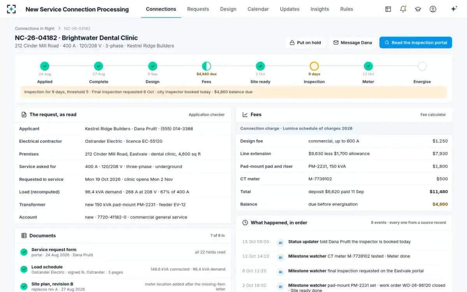Click the AI badge on the 2 Oct event
The height and width of the screenshot is (292, 467).
tap(280, 287)
